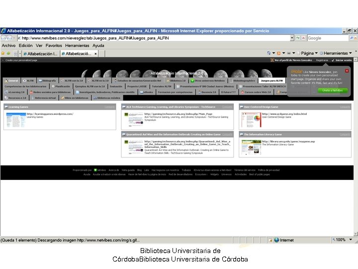Close the active Alfabetizació... browser tab
This screenshot has width=358, height=269.
(x=95, y=54)
